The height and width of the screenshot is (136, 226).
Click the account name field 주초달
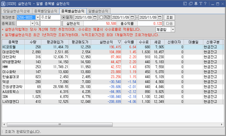[x=50, y=18]
